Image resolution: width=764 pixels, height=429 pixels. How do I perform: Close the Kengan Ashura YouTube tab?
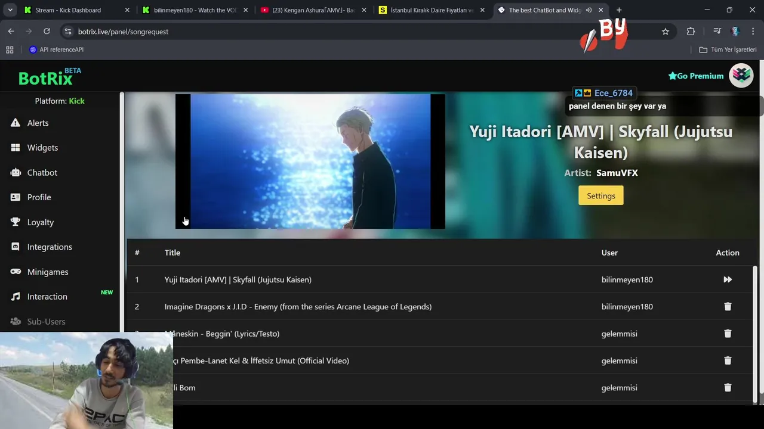(363, 10)
